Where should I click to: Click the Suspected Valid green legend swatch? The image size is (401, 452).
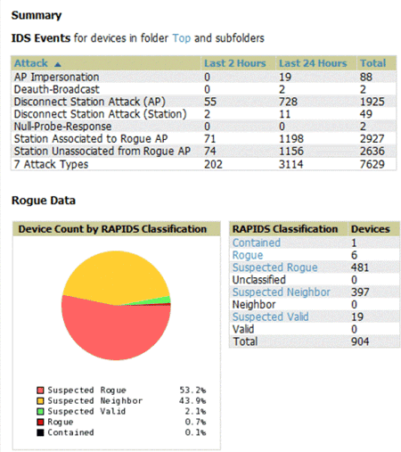coord(40,412)
